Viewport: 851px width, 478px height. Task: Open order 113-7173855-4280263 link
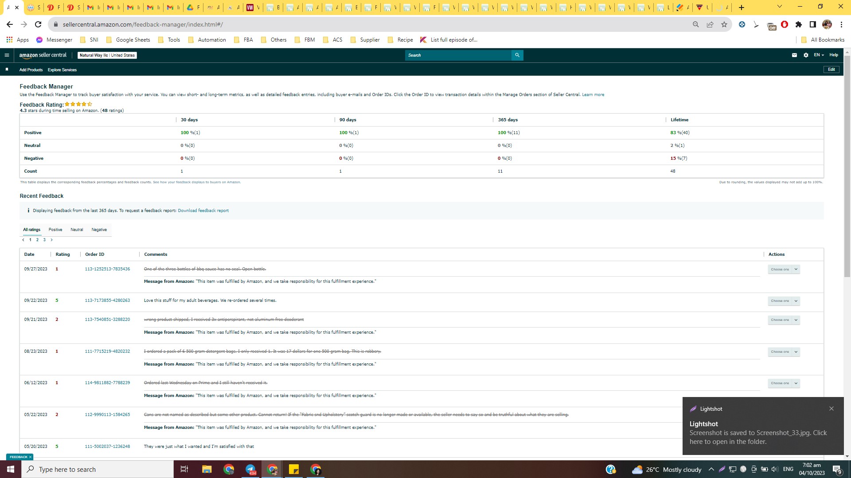[107, 301]
